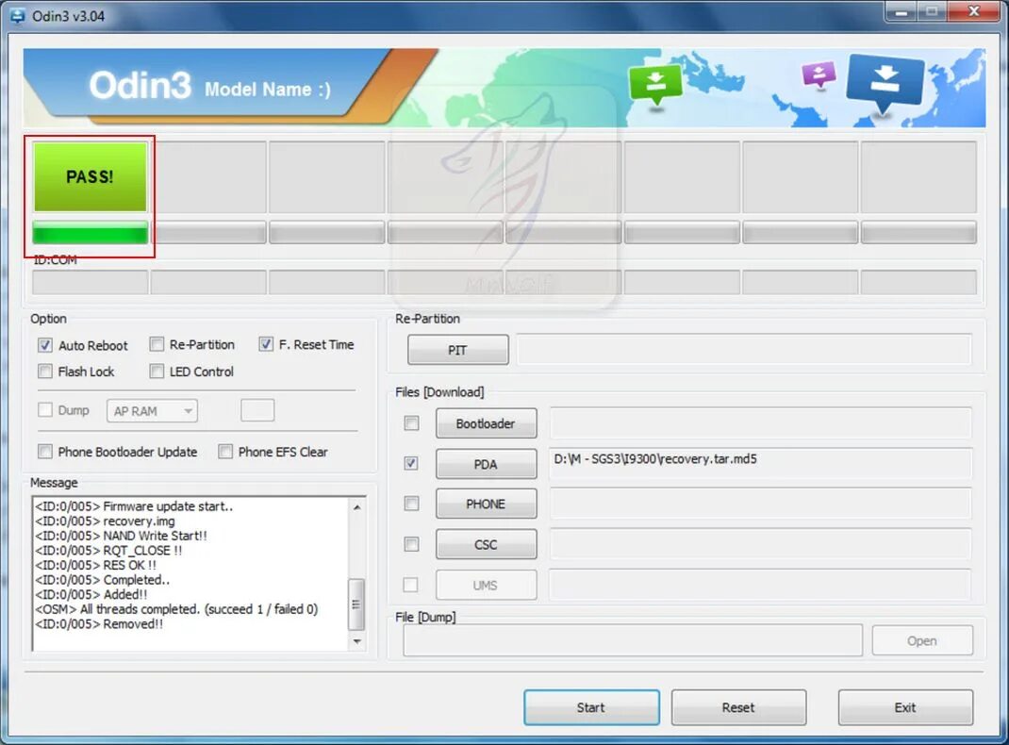
Task: Click 'Completed..' log line
Action: click(103, 580)
